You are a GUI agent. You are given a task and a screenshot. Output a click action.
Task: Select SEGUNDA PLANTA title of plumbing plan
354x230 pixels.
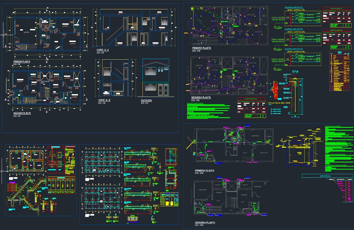[x=205, y=223]
